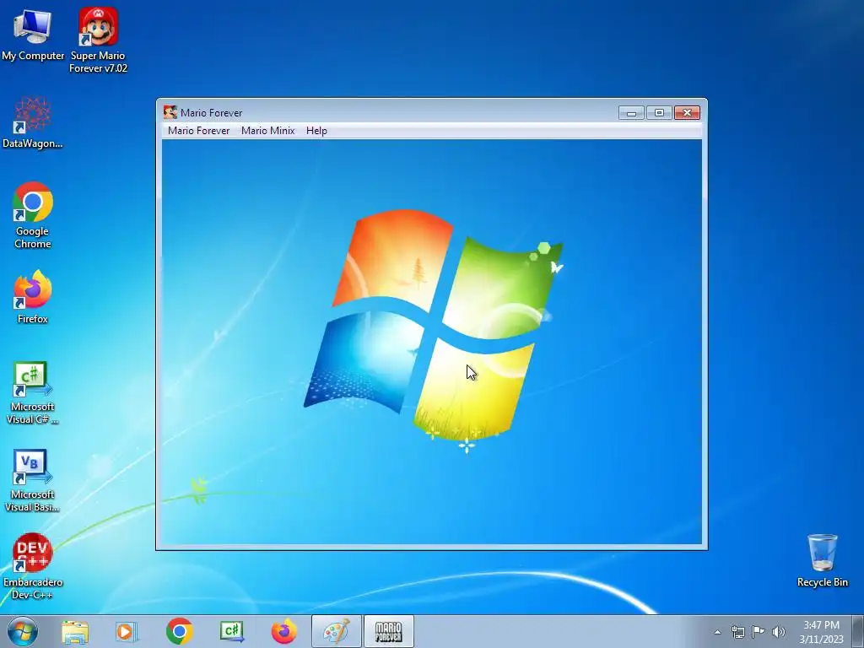The image size is (864, 648).
Task: Open the volume speaker tray icon
Action: 779,632
